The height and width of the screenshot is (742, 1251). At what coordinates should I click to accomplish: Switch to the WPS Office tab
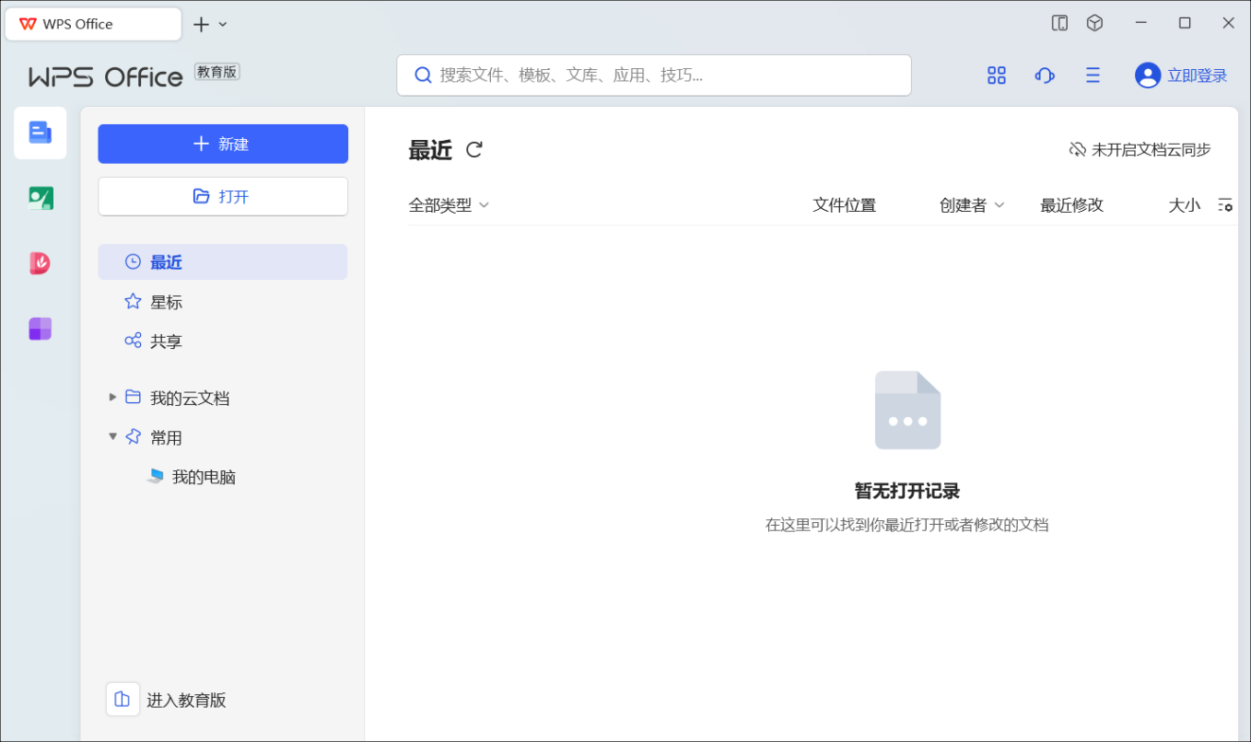(92, 23)
